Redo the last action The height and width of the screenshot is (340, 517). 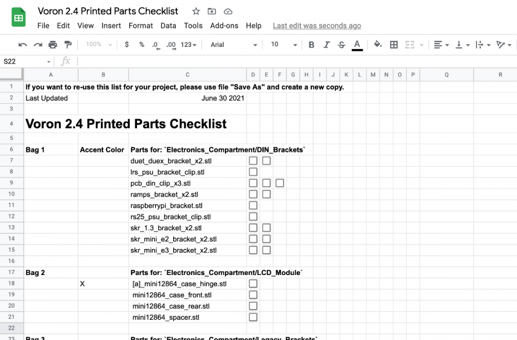coord(38,44)
